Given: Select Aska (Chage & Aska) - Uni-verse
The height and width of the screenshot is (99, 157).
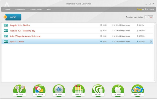Looking at the screenshot, I should click(x=77, y=36).
